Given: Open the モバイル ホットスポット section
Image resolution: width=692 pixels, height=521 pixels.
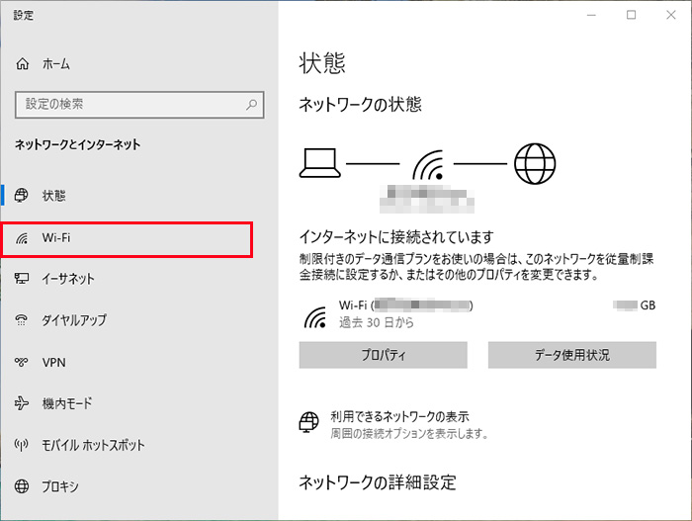Looking at the screenshot, I should coord(93,445).
